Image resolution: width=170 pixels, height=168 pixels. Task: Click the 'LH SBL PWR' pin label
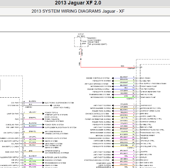tap(145, 81)
